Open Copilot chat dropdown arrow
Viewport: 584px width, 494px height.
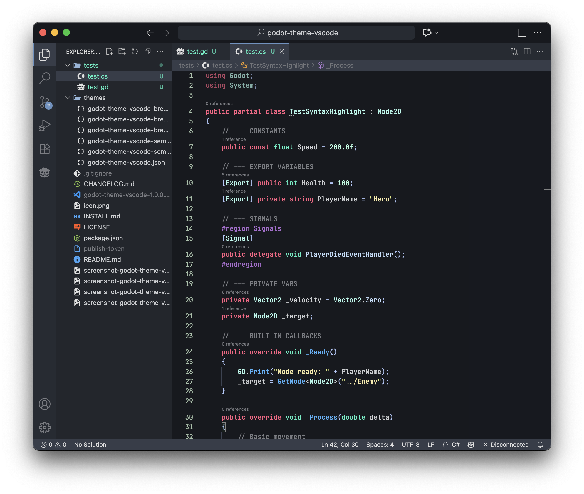[436, 33]
